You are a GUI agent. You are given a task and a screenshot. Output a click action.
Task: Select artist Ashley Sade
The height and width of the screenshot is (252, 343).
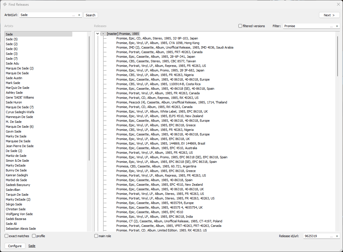(x=14, y=93)
